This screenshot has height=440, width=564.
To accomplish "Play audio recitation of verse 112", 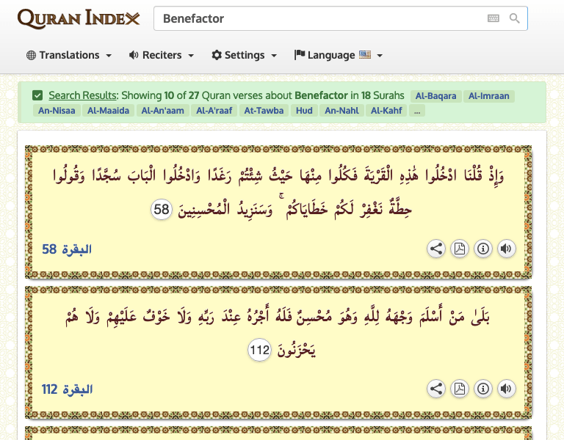I will click(x=506, y=389).
